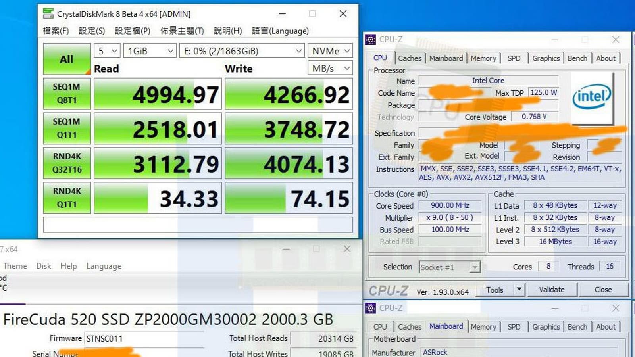Switch to the Graphics tab in upper CPU-Z

(546, 58)
